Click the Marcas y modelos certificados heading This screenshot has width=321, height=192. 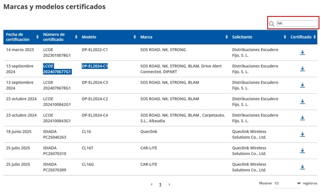pos(55,6)
